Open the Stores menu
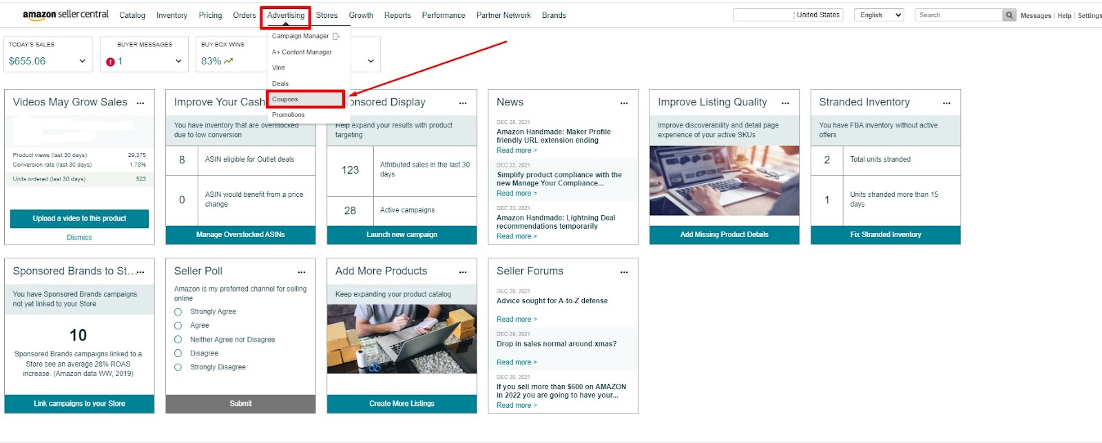Screen dimensions: 1102x443 coord(326,15)
